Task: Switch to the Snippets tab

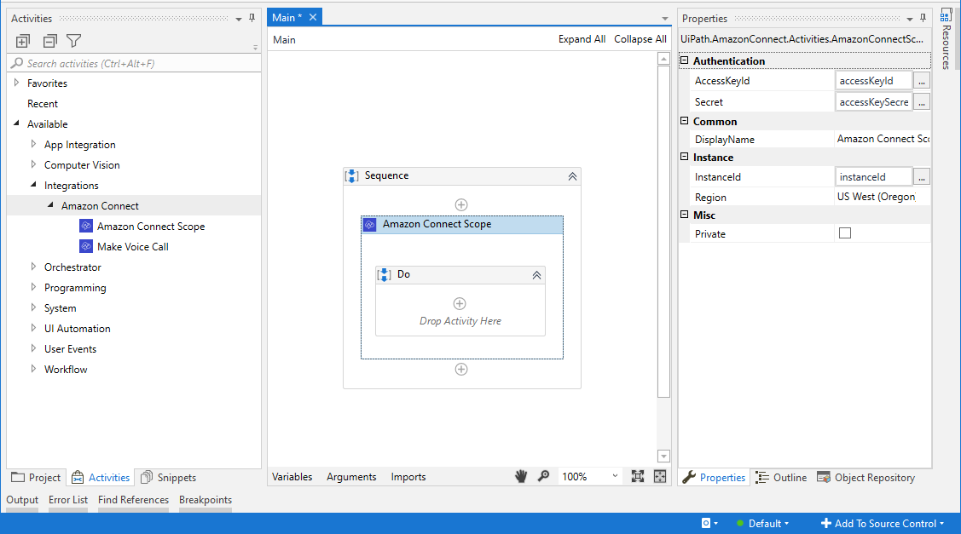Action: pyautogui.click(x=168, y=477)
